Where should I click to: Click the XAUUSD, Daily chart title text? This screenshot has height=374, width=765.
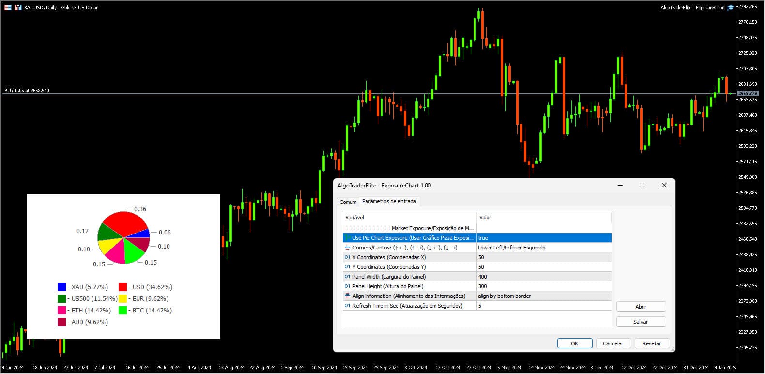[x=61, y=7]
